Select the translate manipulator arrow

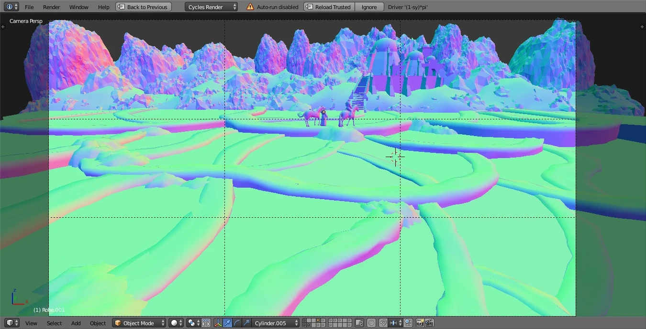click(227, 323)
